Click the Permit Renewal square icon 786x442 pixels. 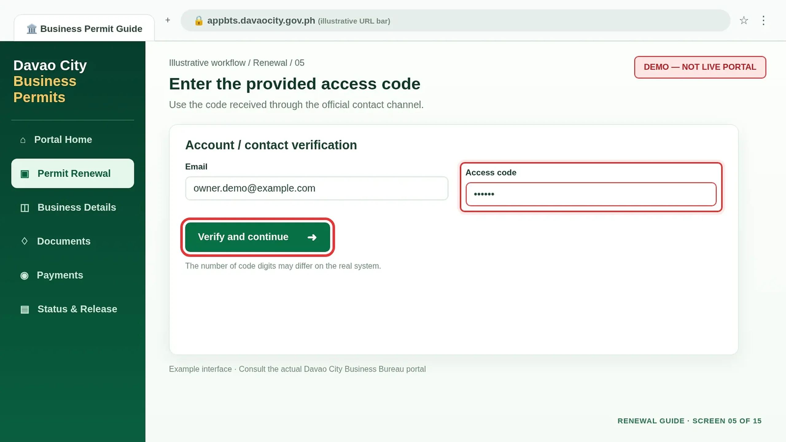[25, 174]
